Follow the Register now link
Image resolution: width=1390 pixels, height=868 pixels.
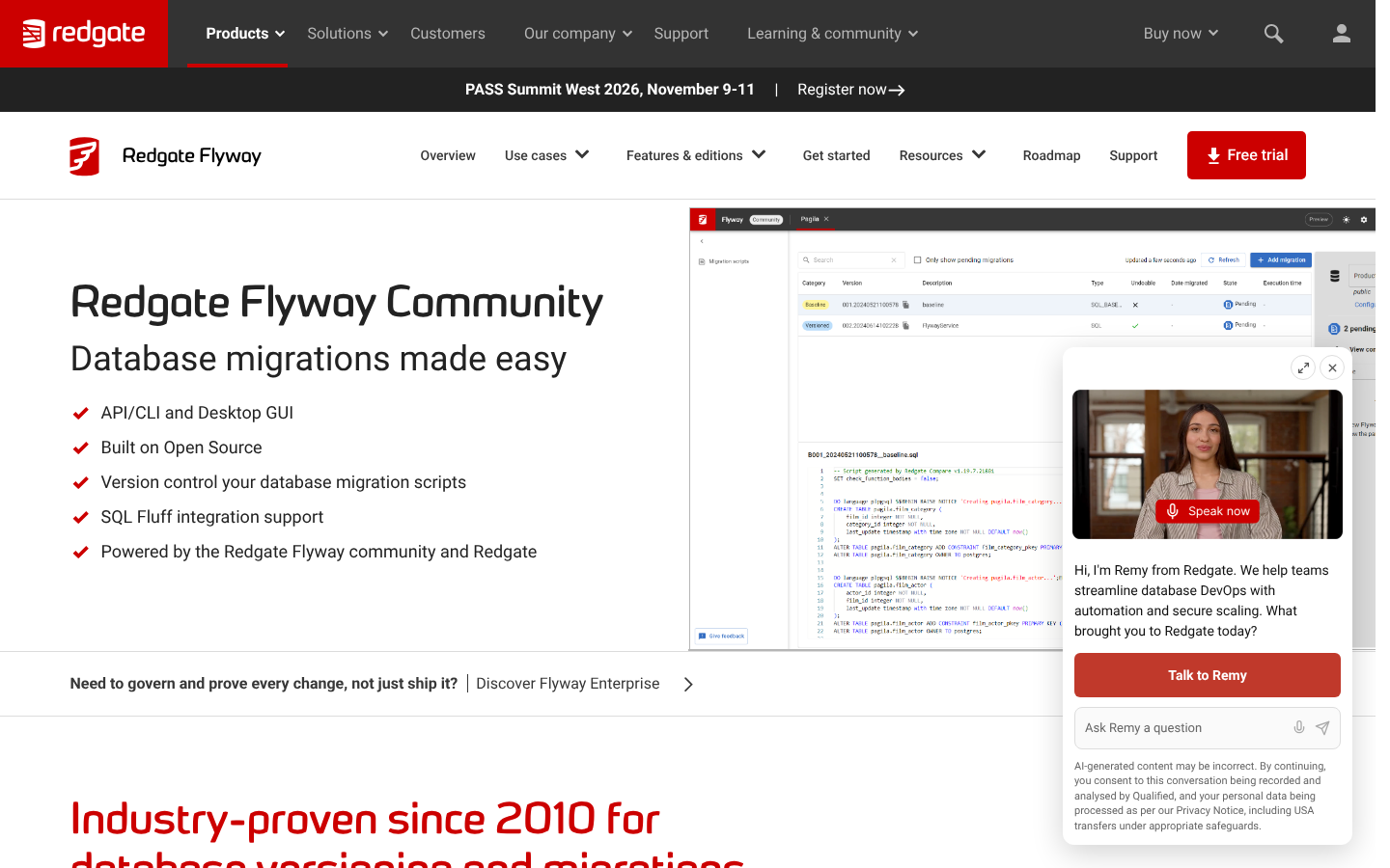(851, 90)
